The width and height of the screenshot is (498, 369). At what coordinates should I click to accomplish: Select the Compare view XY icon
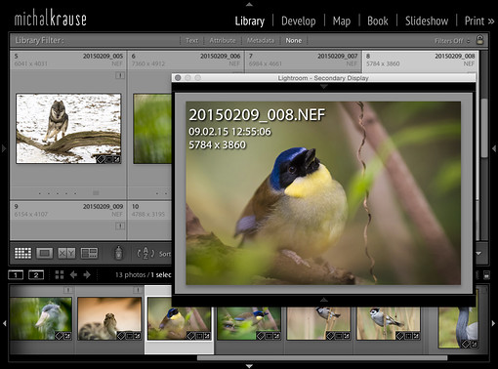coord(66,253)
